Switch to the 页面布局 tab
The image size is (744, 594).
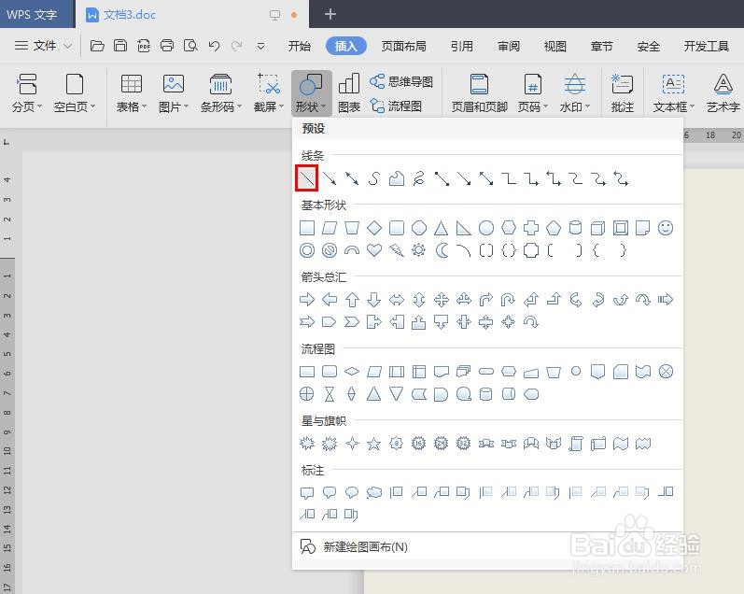tap(404, 46)
